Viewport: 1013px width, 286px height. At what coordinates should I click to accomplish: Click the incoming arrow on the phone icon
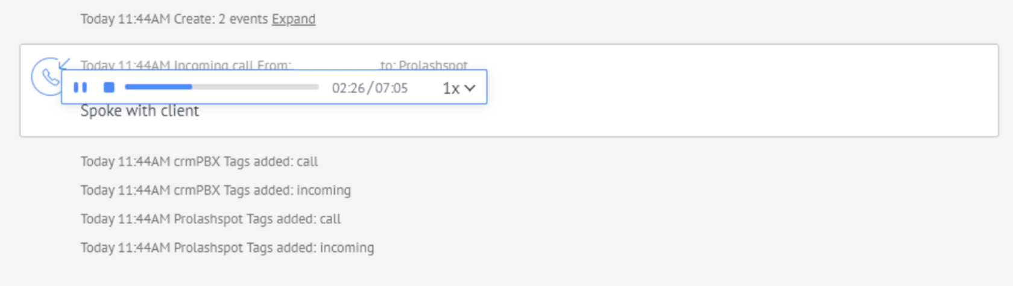pyautogui.click(x=65, y=63)
